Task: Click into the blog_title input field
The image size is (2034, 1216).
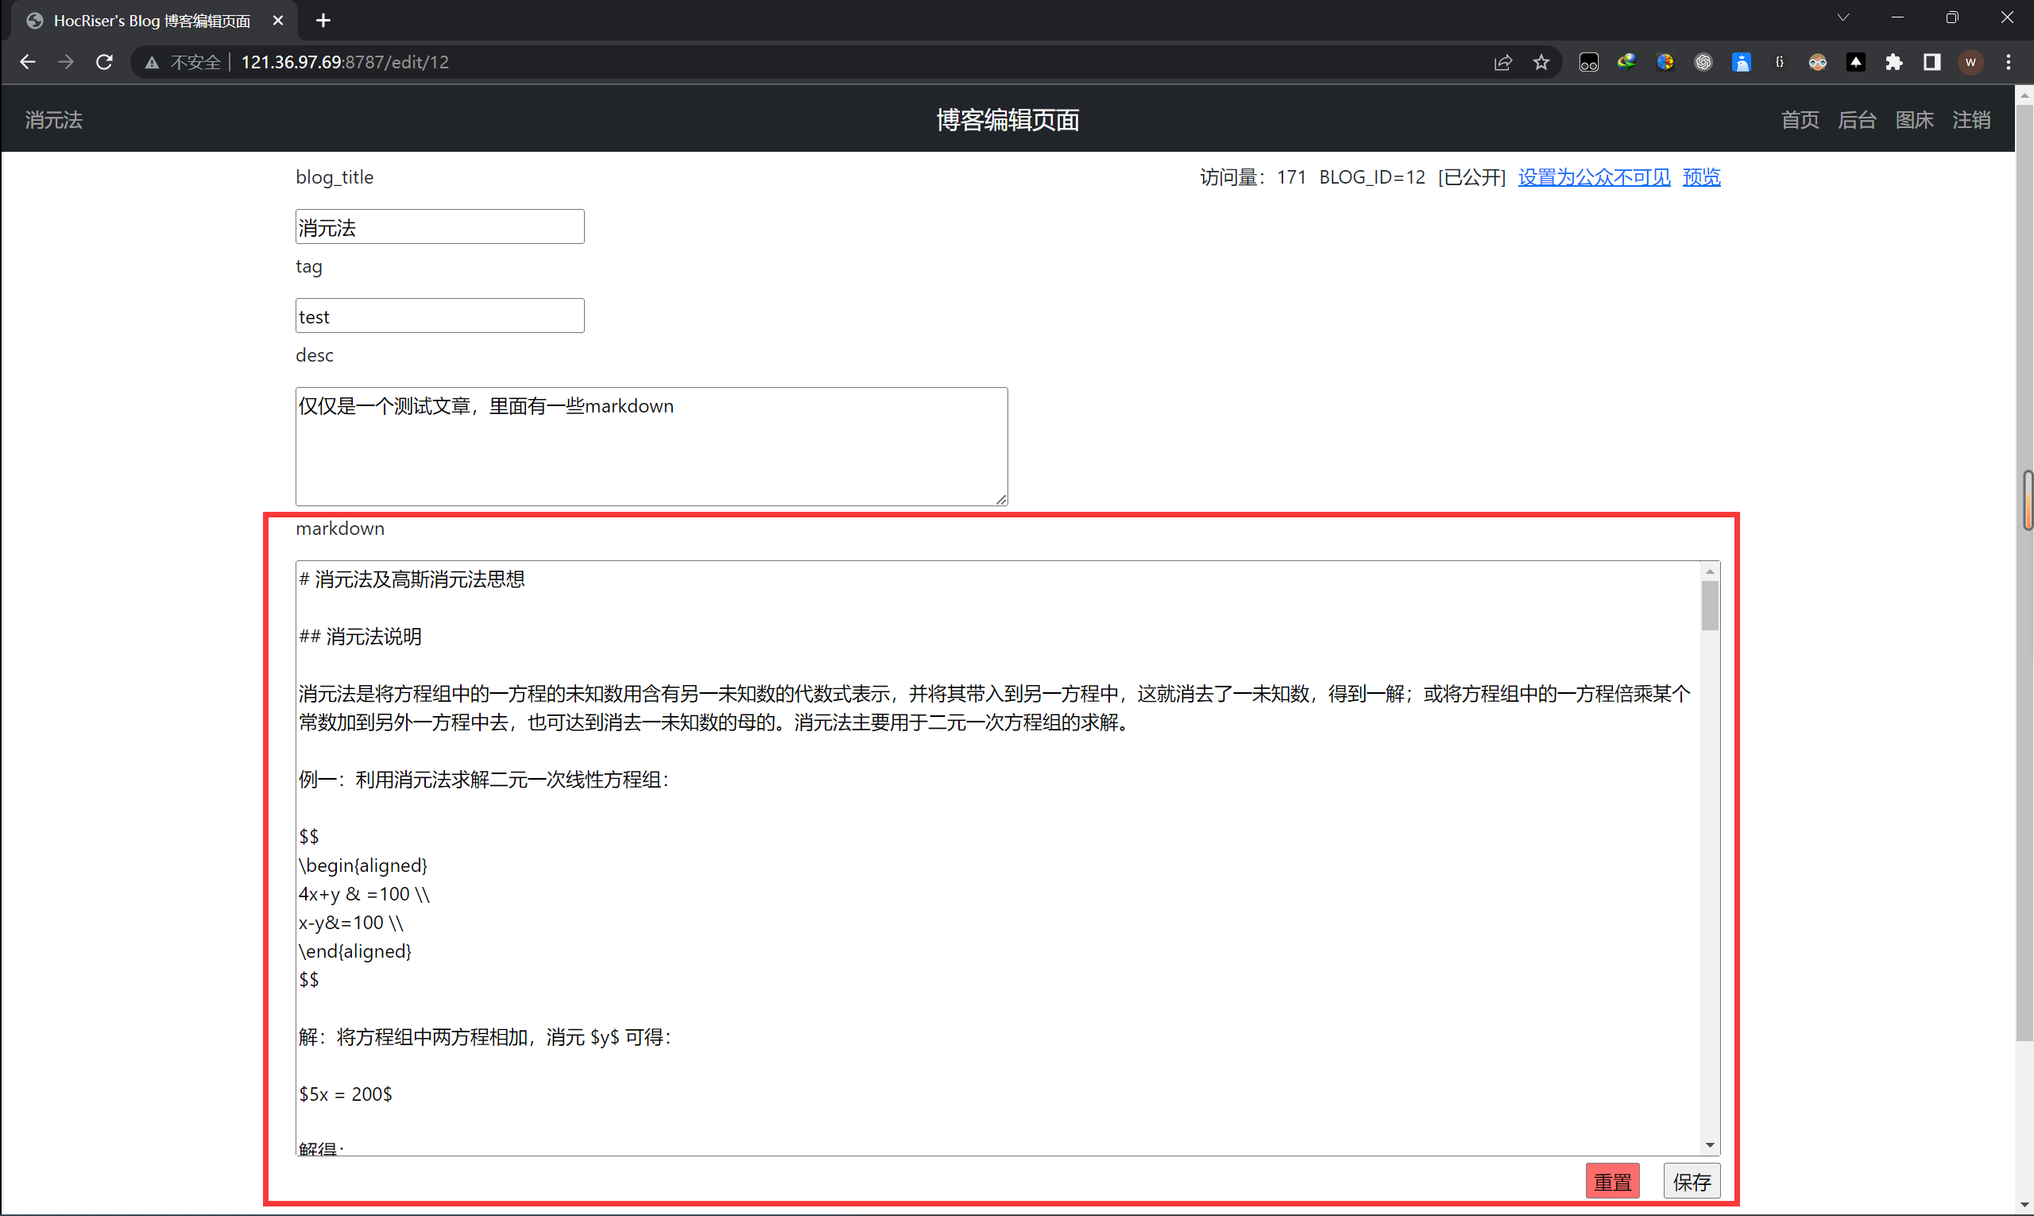Action: tap(440, 227)
